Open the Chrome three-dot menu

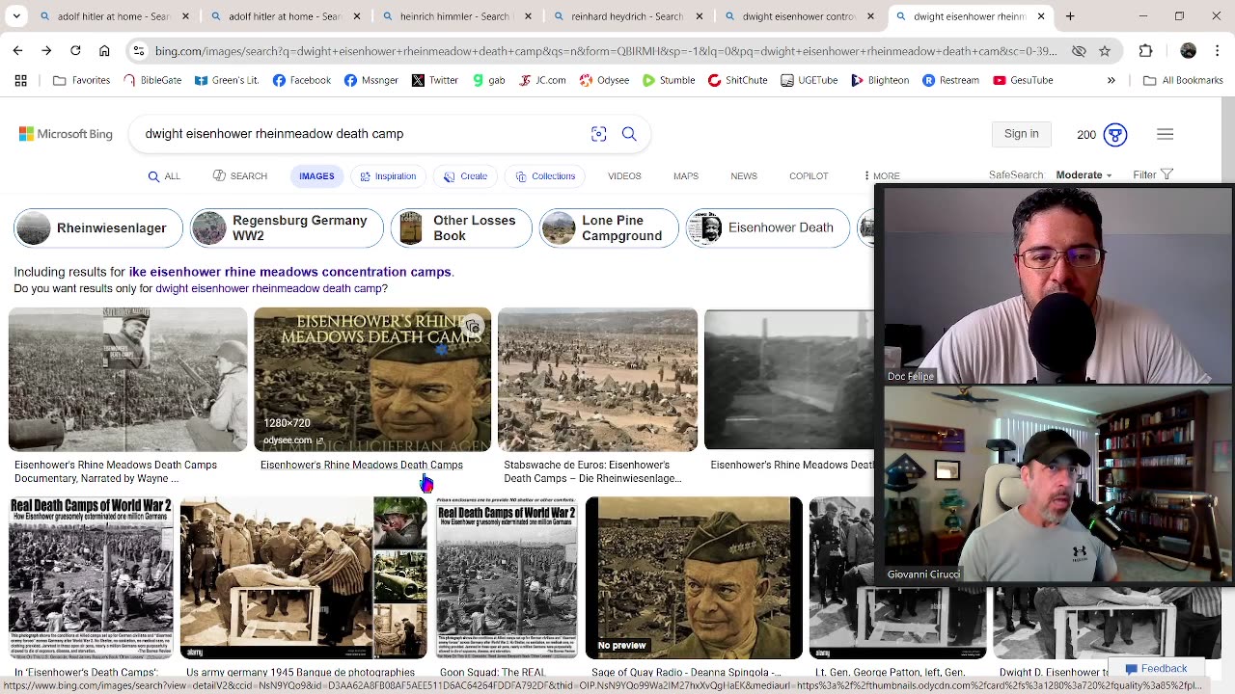(x=1217, y=51)
